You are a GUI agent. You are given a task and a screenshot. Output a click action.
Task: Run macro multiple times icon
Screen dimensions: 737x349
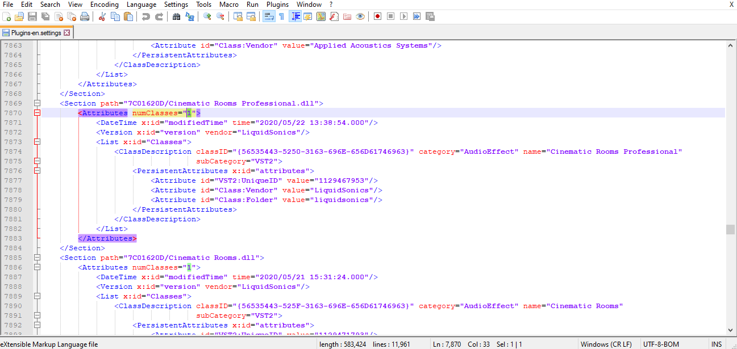(417, 16)
